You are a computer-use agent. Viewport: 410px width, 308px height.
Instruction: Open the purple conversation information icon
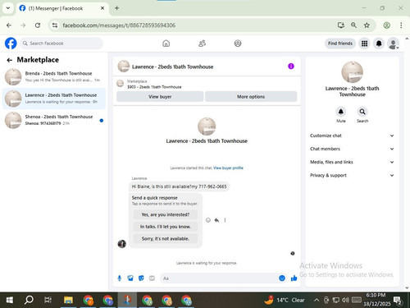(x=291, y=67)
